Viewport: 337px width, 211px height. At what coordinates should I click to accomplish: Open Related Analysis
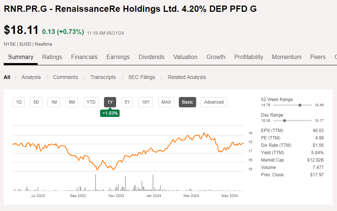[x=187, y=77]
